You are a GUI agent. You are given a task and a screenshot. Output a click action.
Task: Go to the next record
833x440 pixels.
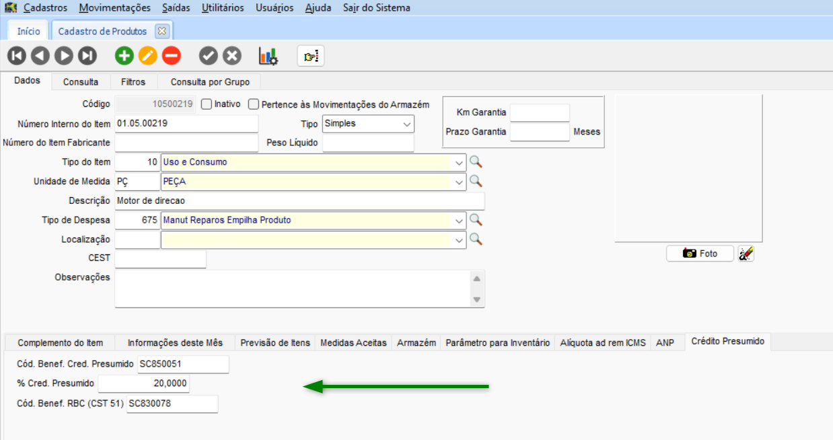(x=64, y=56)
